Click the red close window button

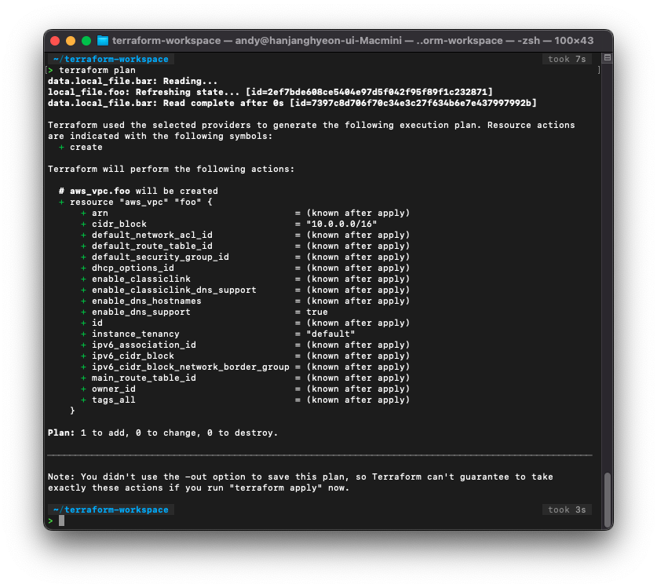pos(55,41)
